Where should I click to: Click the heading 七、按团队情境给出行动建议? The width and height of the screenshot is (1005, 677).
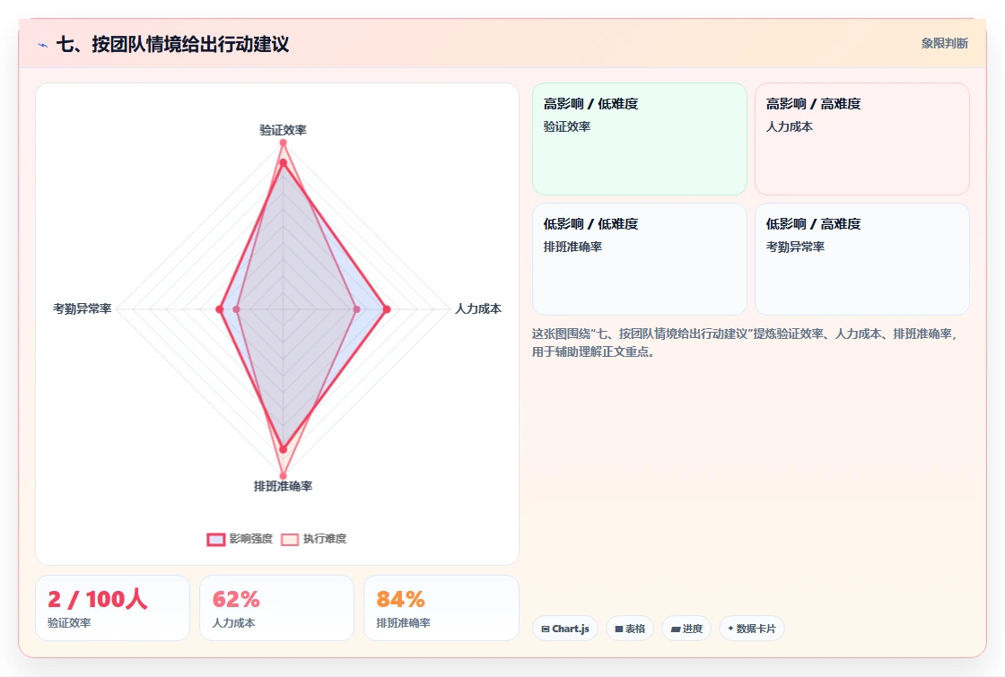pyautogui.click(x=172, y=44)
